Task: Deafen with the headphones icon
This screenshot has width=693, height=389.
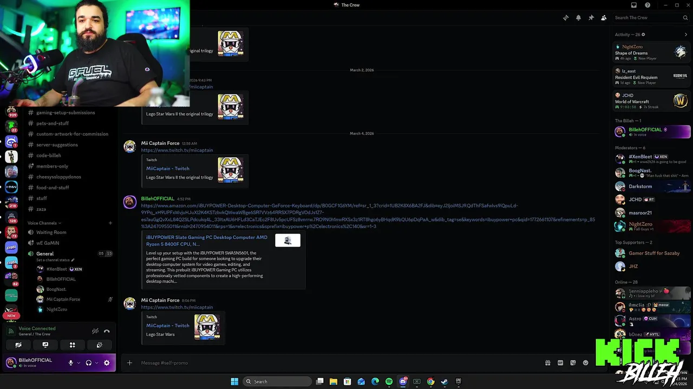Action: click(89, 363)
